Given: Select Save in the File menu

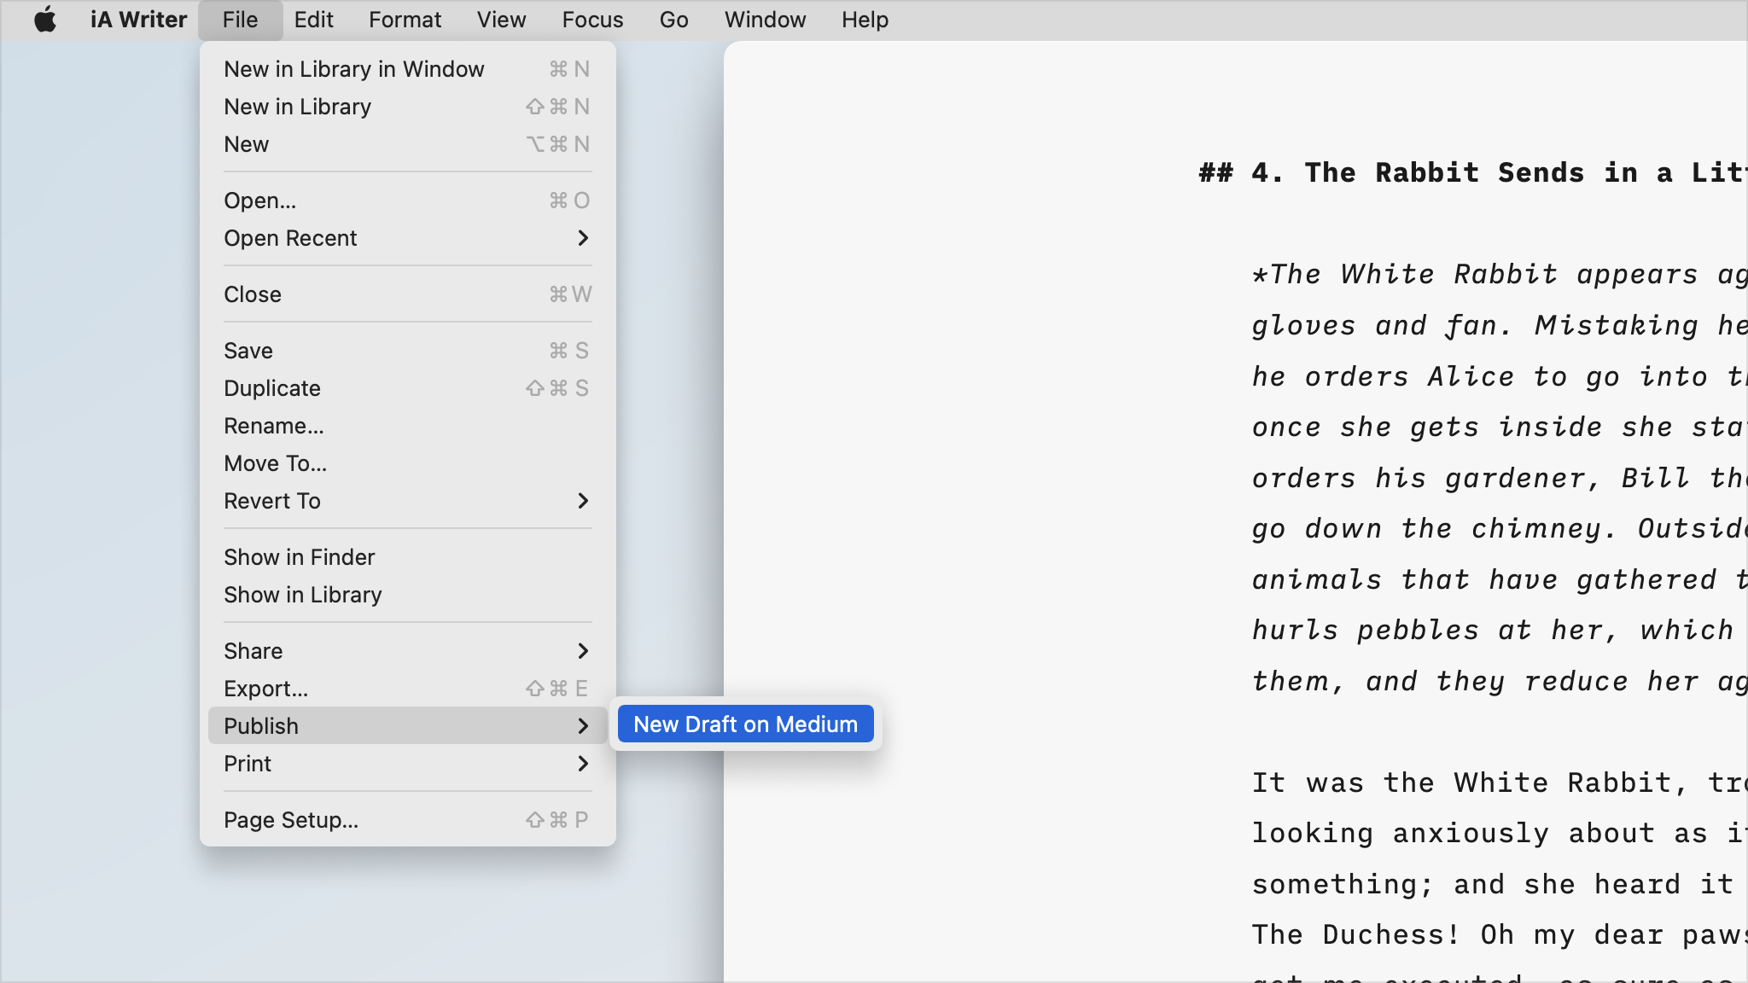Looking at the screenshot, I should click(x=407, y=351).
